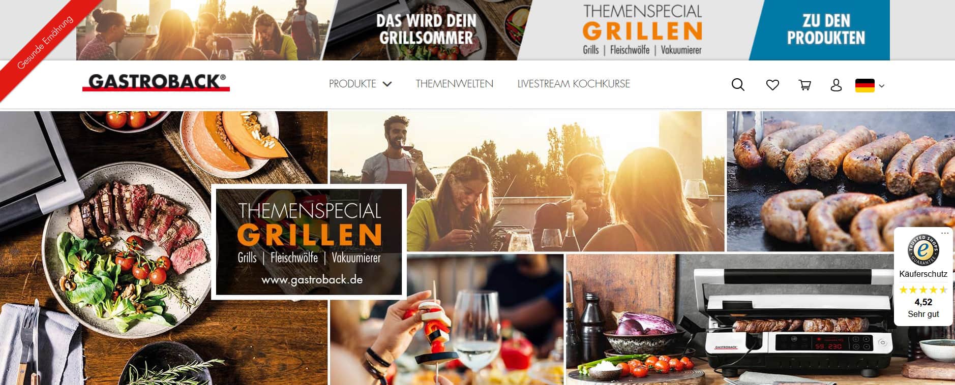This screenshot has width=955, height=385.
Task: Open Livestream Kochkurse menu item
Action: [574, 84]
